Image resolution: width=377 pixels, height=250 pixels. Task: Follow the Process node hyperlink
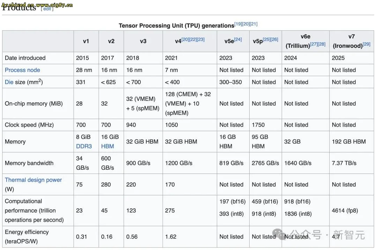click(x=22, y=70)
